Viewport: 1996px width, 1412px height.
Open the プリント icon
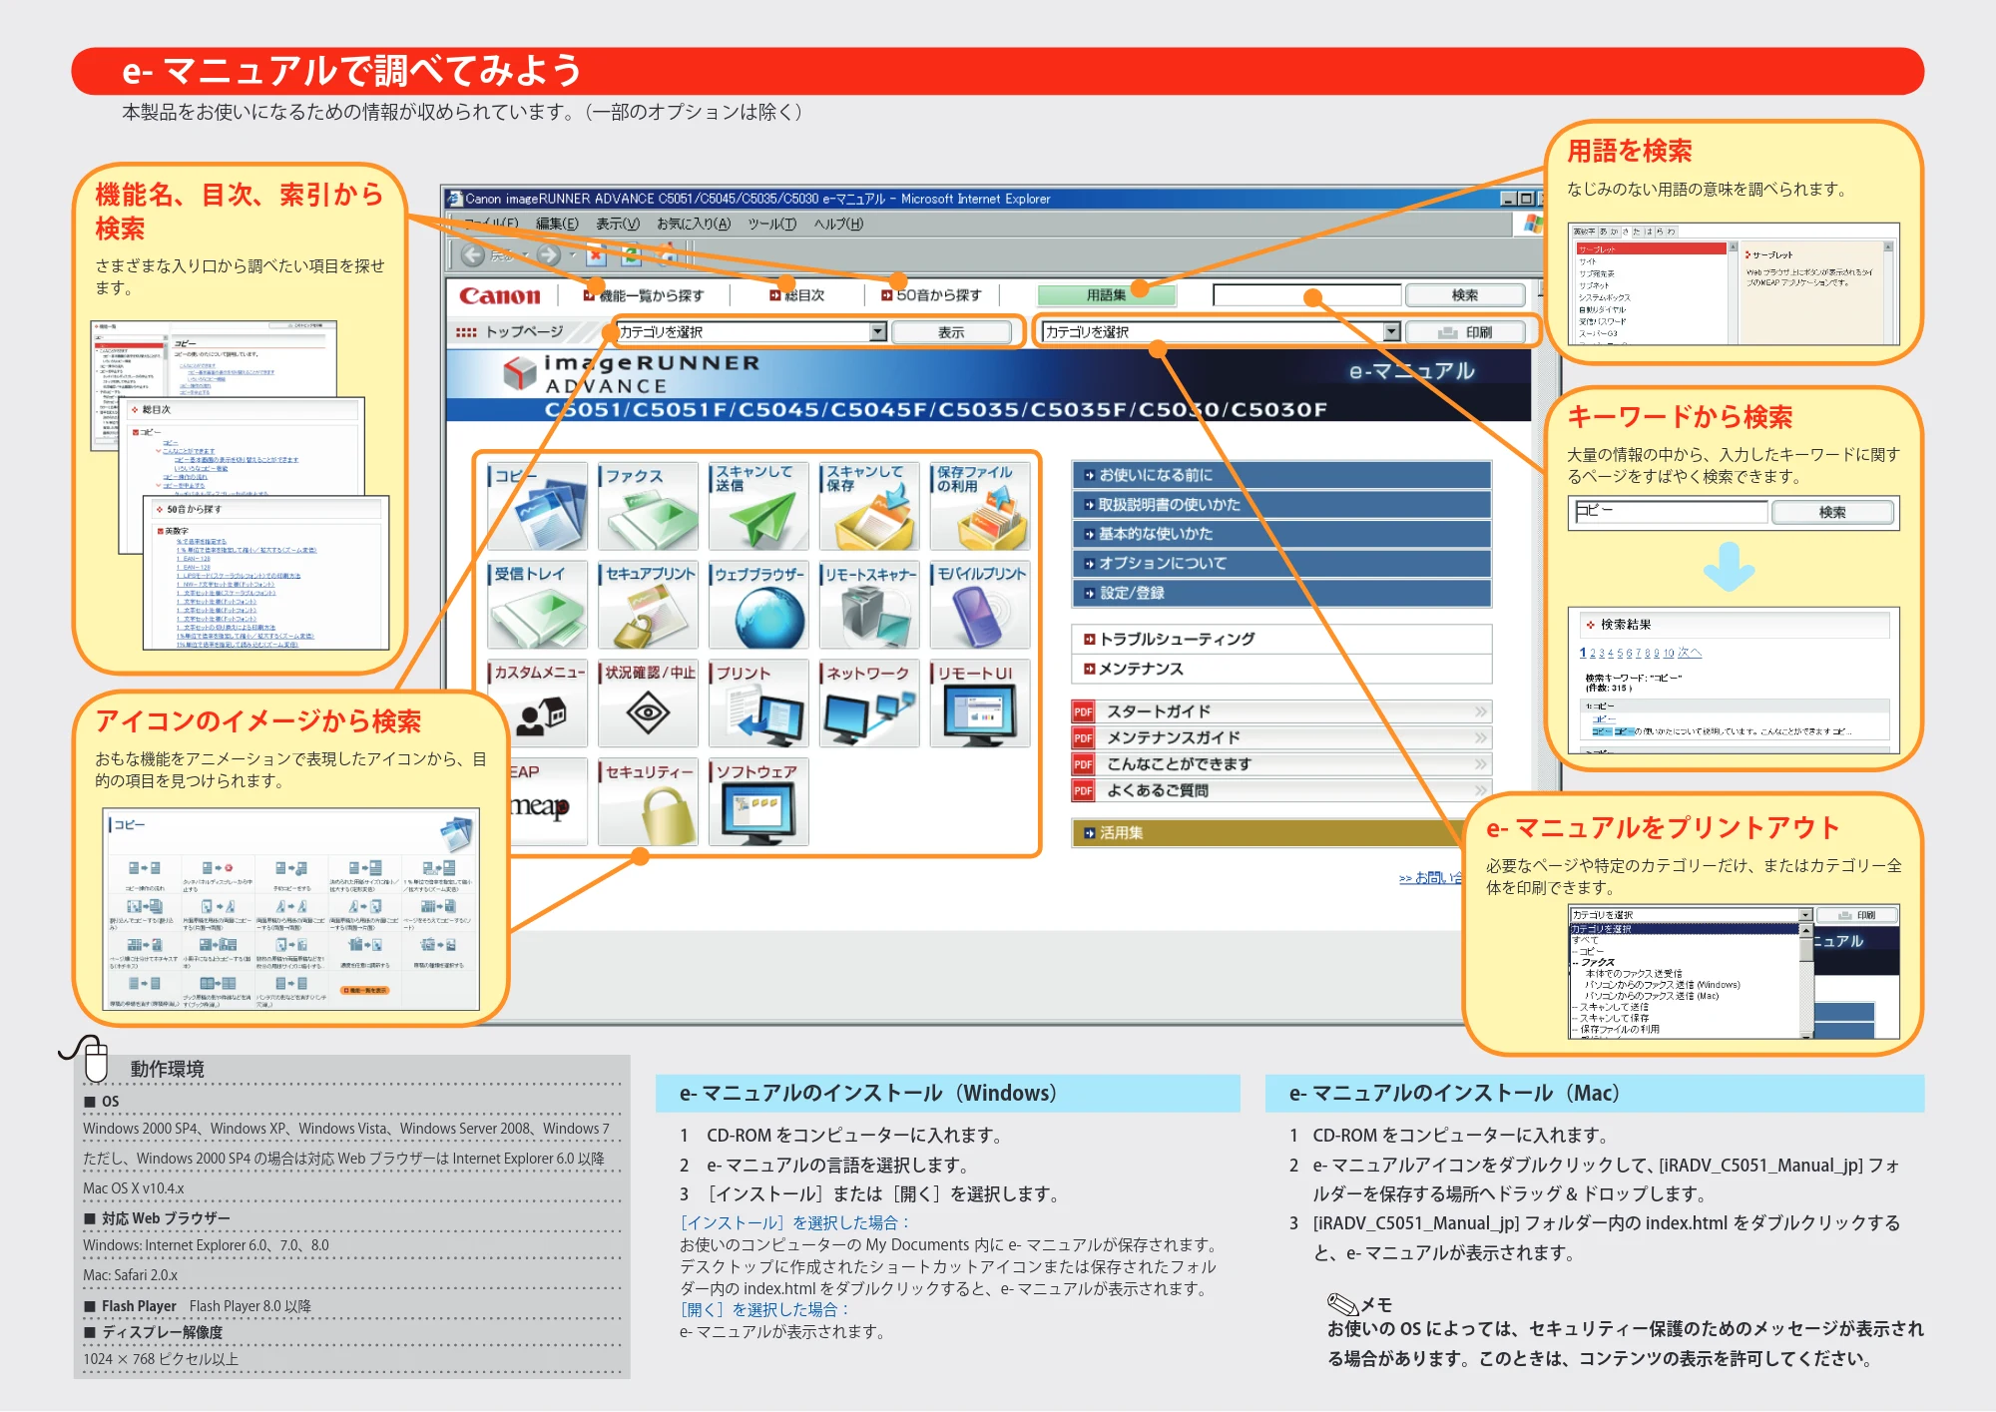[x=758, y=704]
